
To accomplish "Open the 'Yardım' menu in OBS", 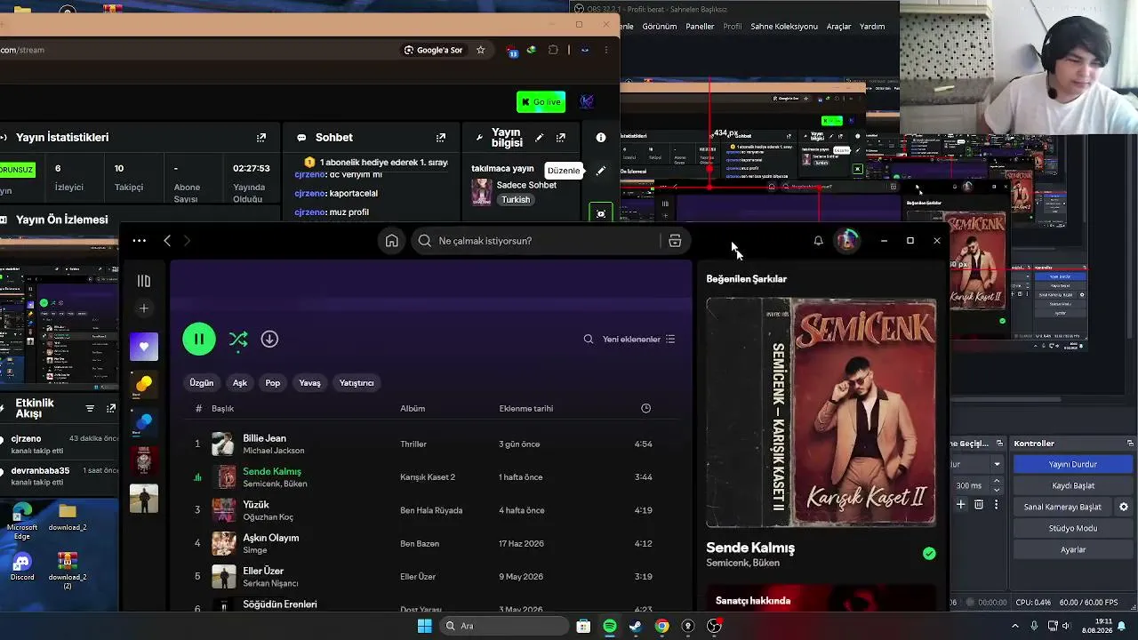I will [x=872, y=27].
